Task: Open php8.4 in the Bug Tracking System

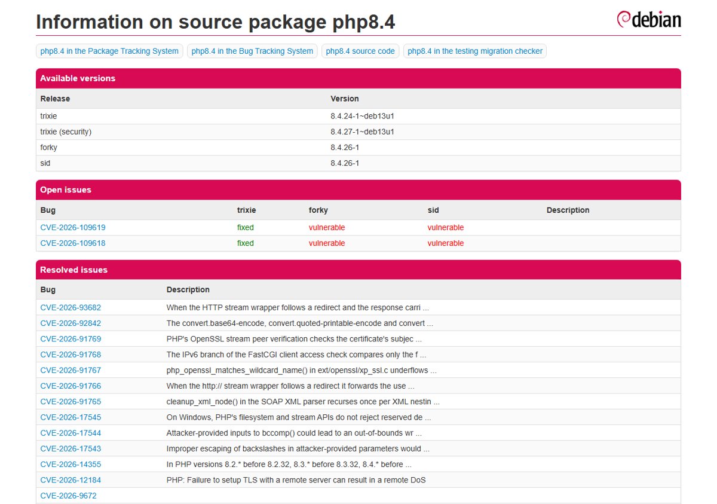Action: 252,51
